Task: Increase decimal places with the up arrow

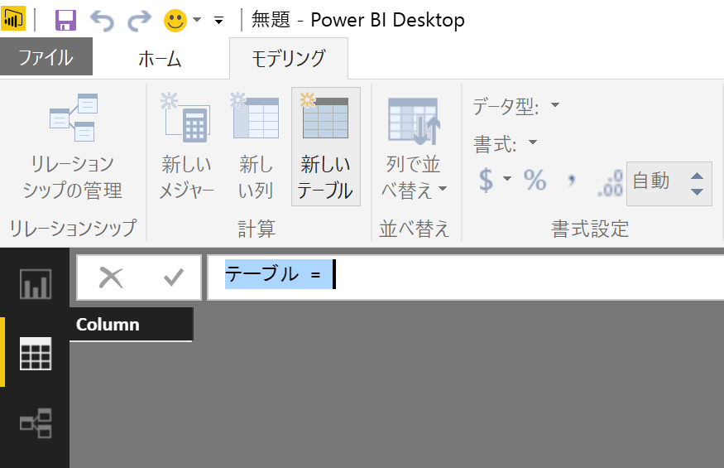Action: point(698,176)
